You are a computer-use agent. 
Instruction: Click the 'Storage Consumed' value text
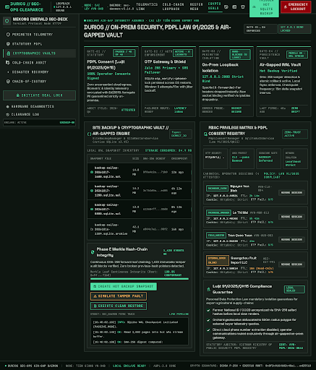pos(168,150)
